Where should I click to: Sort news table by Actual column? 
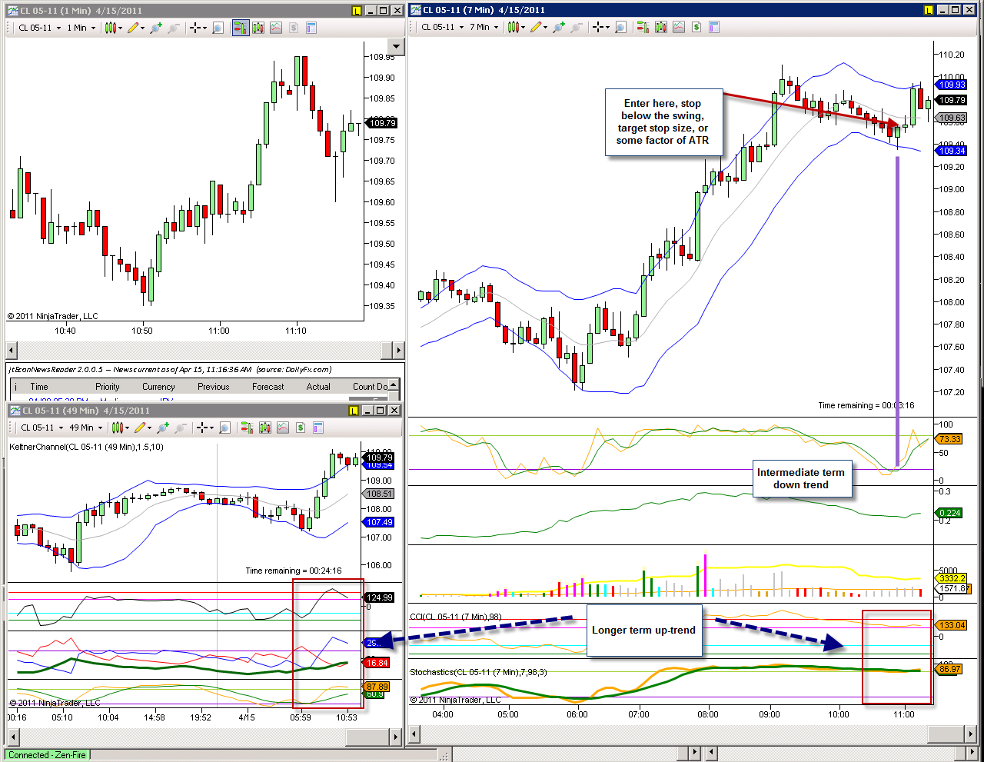point(318,387)
